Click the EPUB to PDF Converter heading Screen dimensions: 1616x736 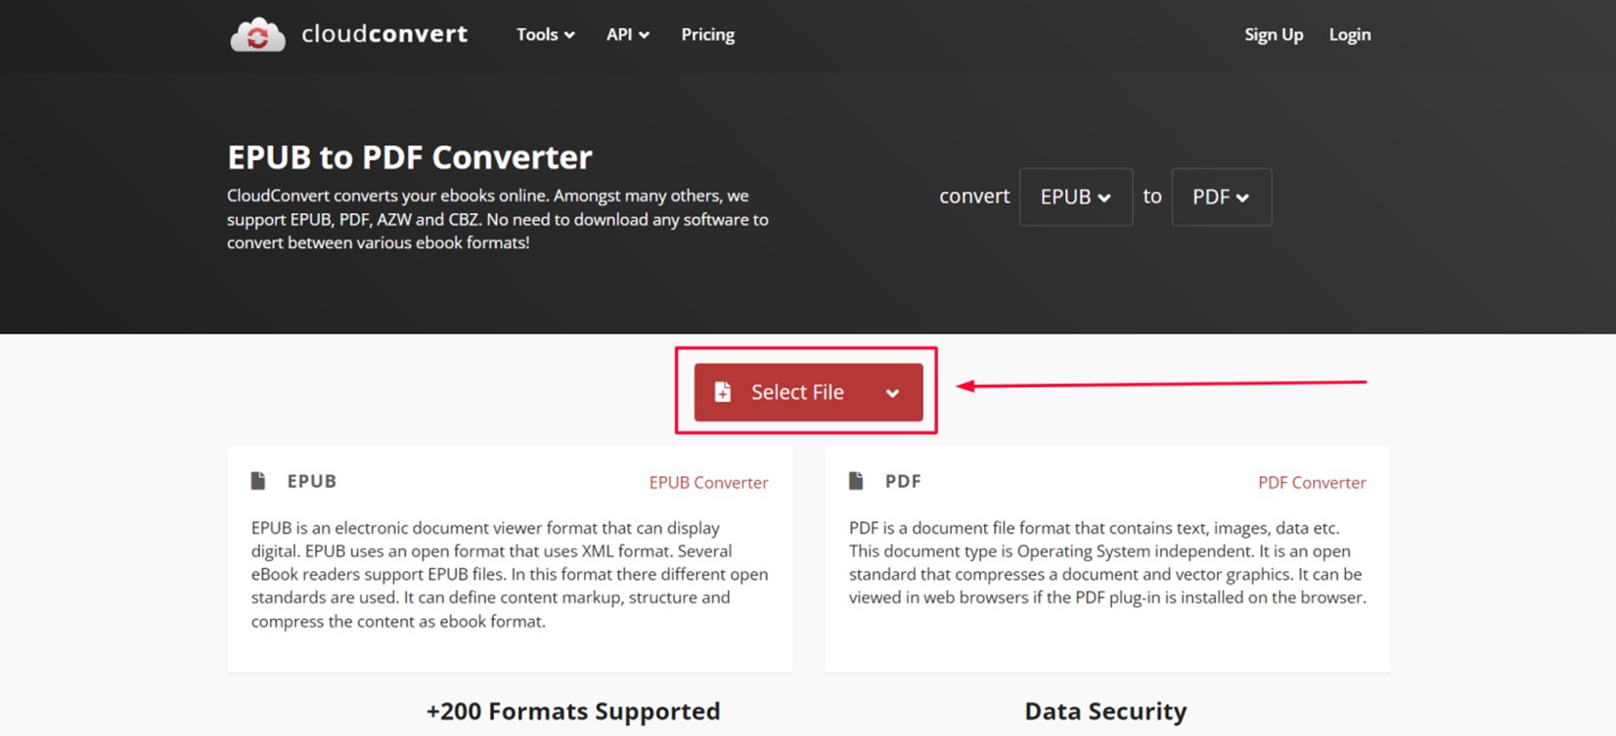(x=410, y=157)
